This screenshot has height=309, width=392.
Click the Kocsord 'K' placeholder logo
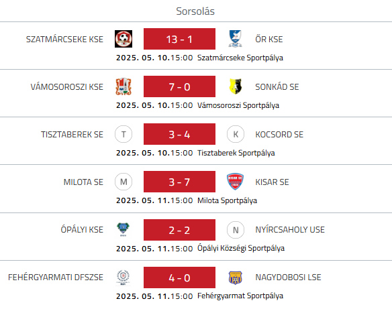coord(236,134)
